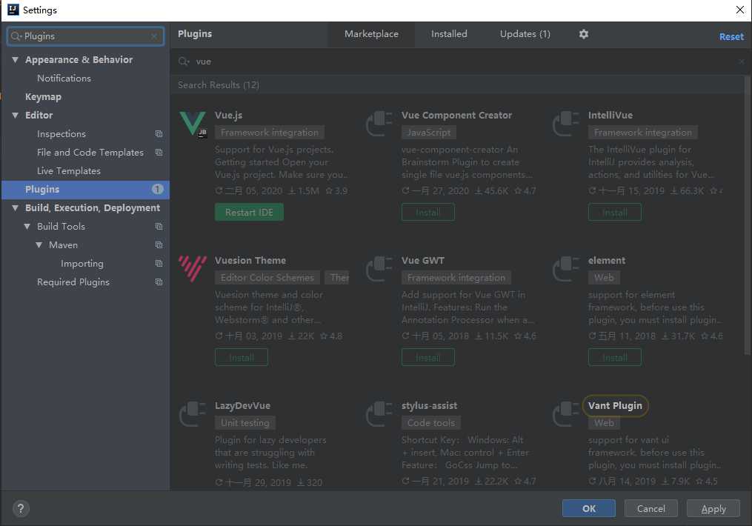Install the Vuesion Theme plugin

click(x=242, y=357)
